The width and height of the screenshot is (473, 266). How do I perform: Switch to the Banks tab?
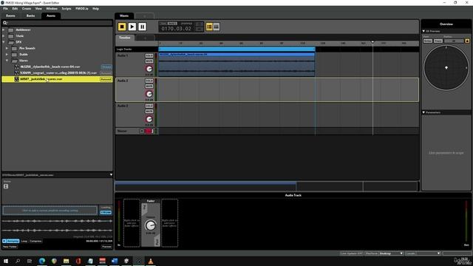click(31, 16)
